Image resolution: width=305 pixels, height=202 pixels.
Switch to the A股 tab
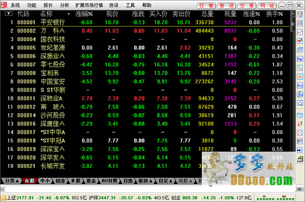point(29,181)
